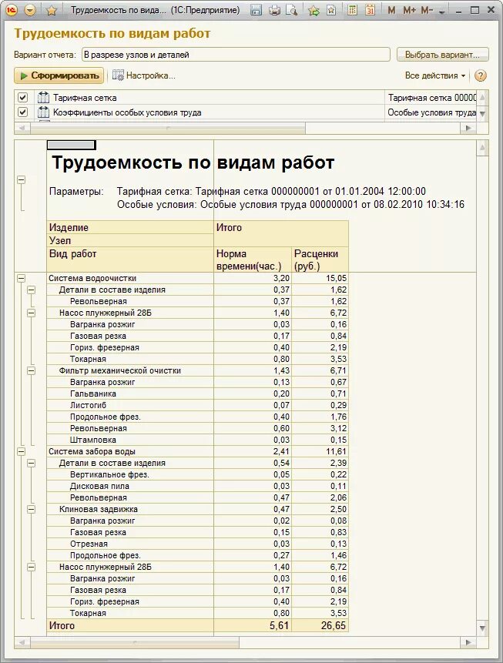Open the history star page icon
This screenshot has width=503, height=663.
pyautogui.click(x=331, y=10)
